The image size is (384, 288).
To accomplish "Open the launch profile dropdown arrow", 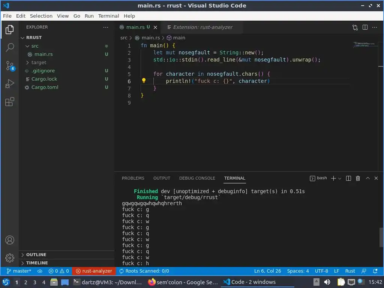I will [340, 178].
